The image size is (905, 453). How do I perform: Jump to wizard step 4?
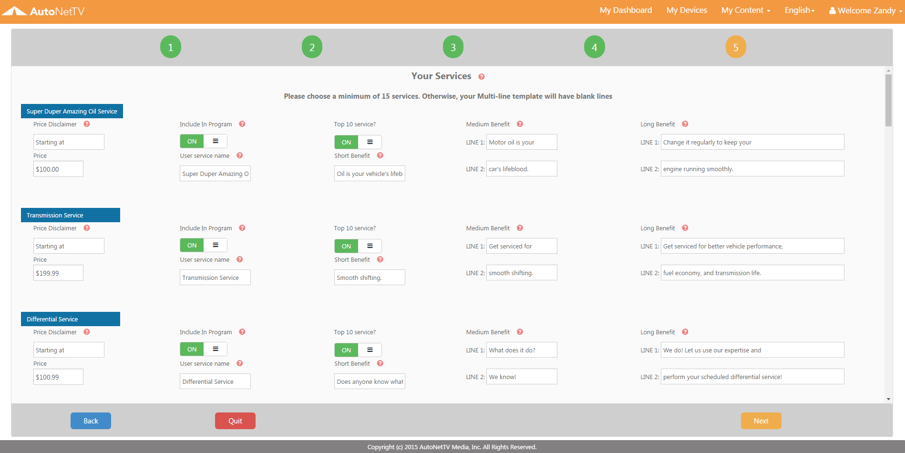[x=595, y=47]
